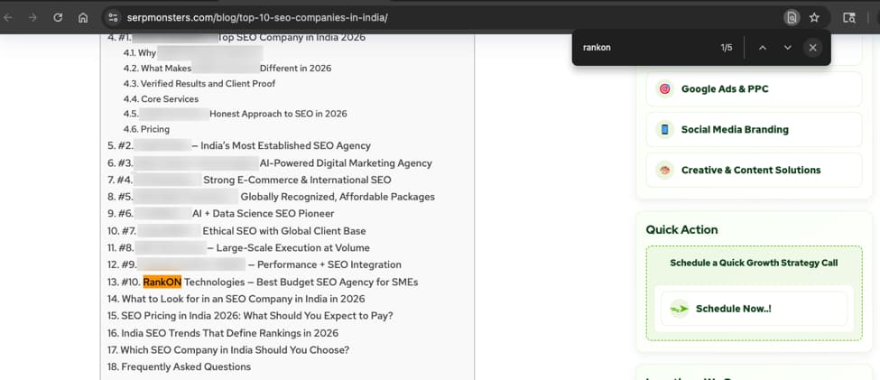Open Creative & Content Solutions service
Viewport: 880px width, 380px height.
coord(754,170)
